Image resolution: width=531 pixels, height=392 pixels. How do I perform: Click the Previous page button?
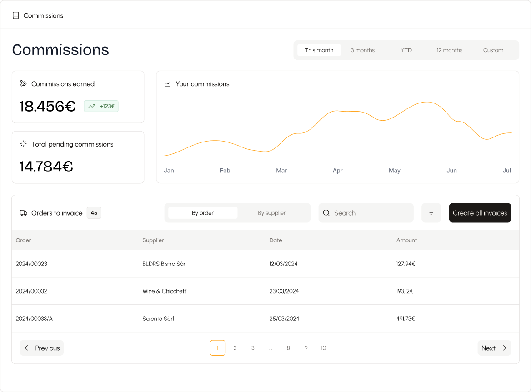[42, 348]
